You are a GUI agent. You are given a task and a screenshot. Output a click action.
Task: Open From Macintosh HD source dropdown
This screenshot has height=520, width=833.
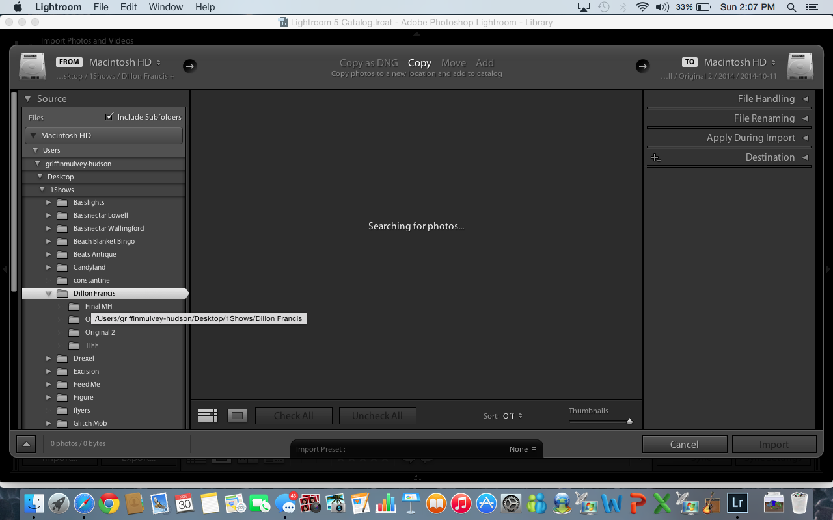pos(125,62)
